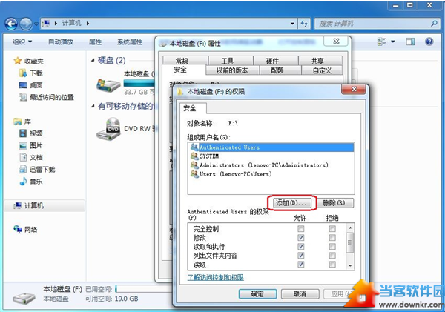Check 拒绝 for 列出文件夹内容

tap(332, 255)
